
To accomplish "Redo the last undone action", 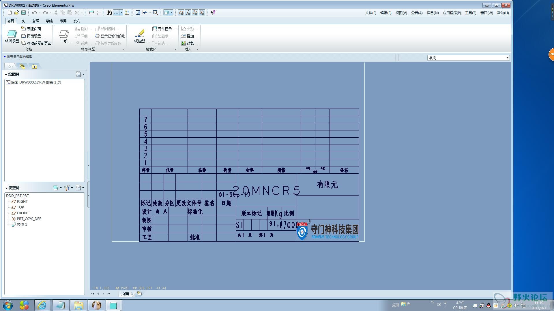I will click(45, 12).
